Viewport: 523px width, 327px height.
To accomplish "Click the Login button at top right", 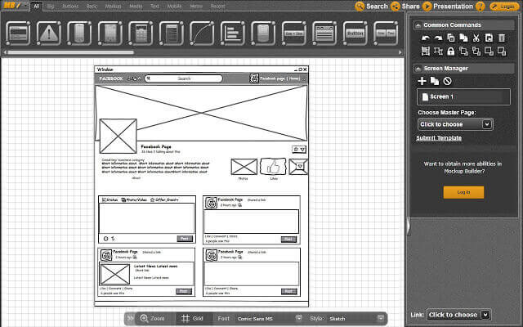I will 504,7.
